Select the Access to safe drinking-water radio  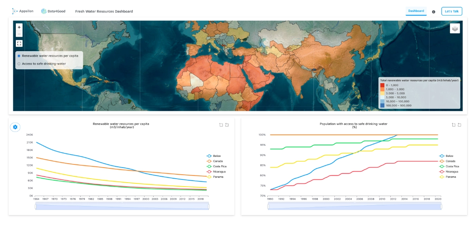click(x=18, y=63)
